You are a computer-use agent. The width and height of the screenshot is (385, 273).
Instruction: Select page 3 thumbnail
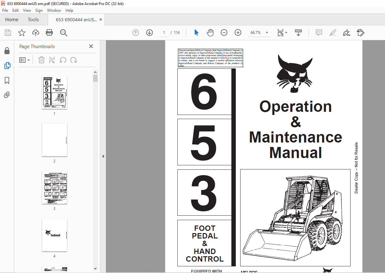click(x=54, y=187)
